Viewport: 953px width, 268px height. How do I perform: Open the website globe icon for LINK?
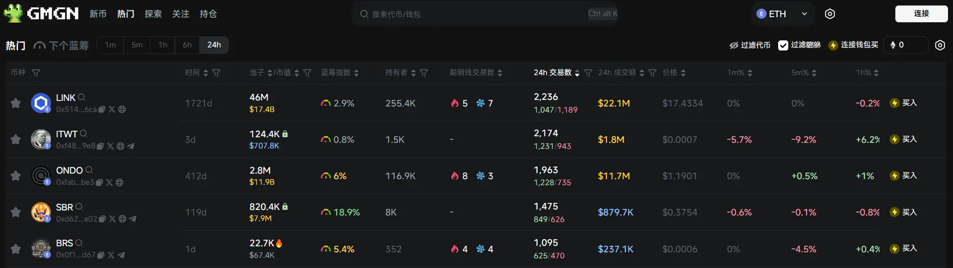(122, 110)
